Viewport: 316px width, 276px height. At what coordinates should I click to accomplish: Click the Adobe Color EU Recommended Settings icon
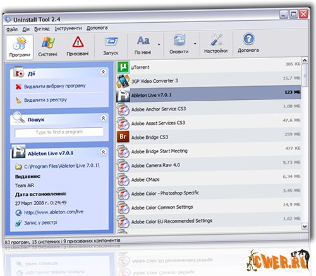coord(123,222)
